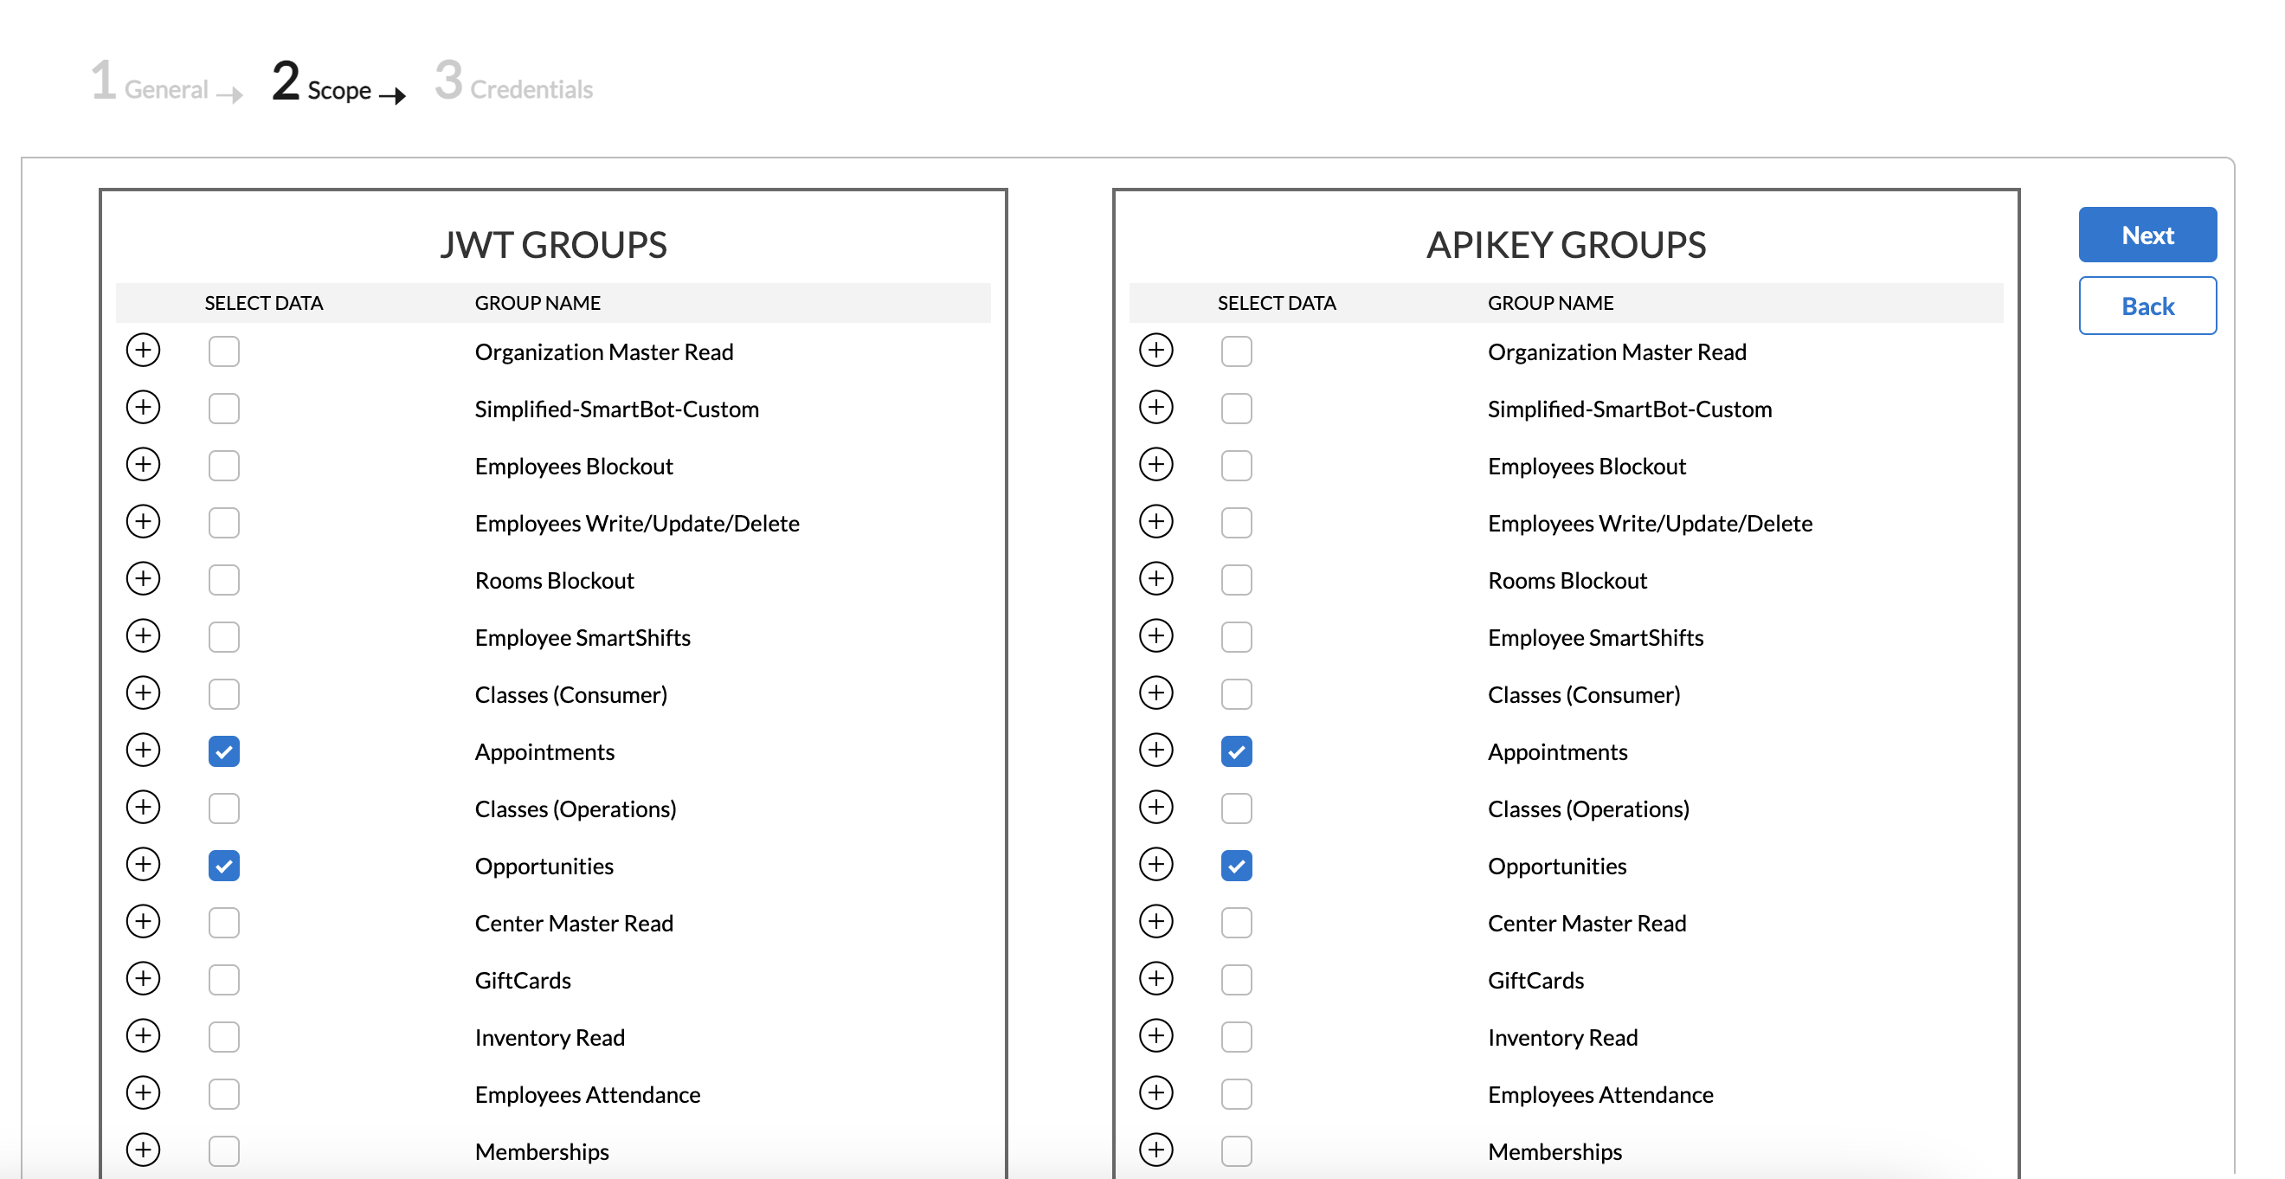
Task: Expand JWT Employees Write/Update/Delete plus icon
Action: click(x=143, y=522)
